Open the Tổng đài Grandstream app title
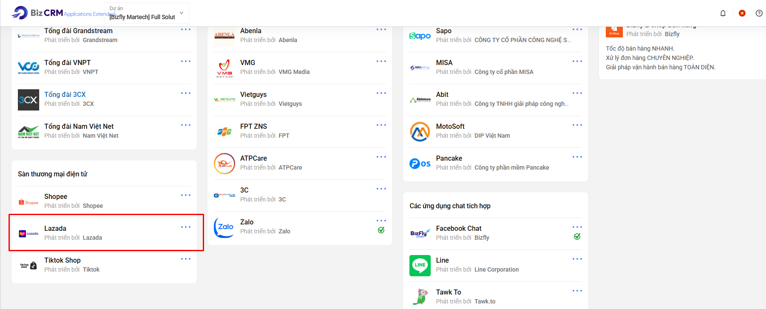This screenshot has width=766, height=309. coord(78,31)
